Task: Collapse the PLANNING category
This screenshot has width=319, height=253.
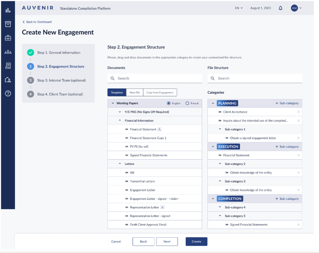Action: click(213, 103)
